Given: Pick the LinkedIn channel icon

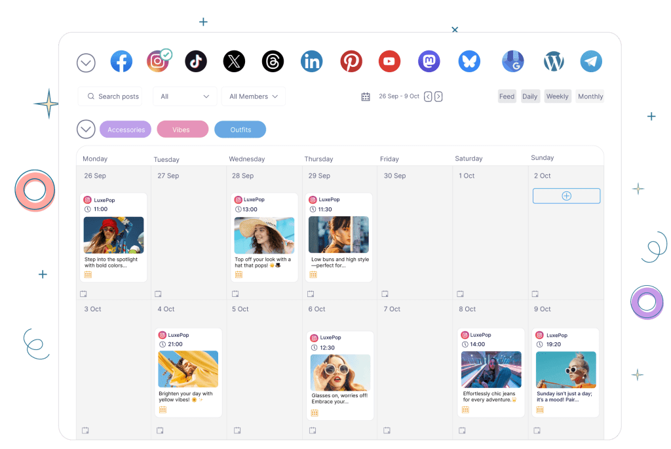Looking at the screenshot, I should [x=311, y=61].
